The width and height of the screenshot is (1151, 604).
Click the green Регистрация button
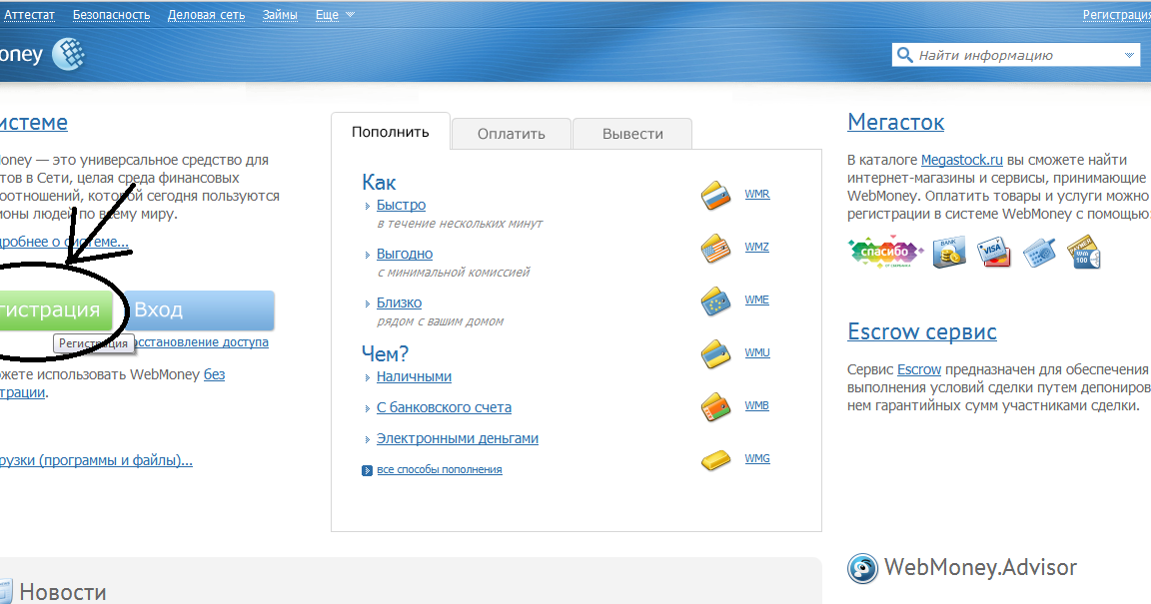[56, 309]
